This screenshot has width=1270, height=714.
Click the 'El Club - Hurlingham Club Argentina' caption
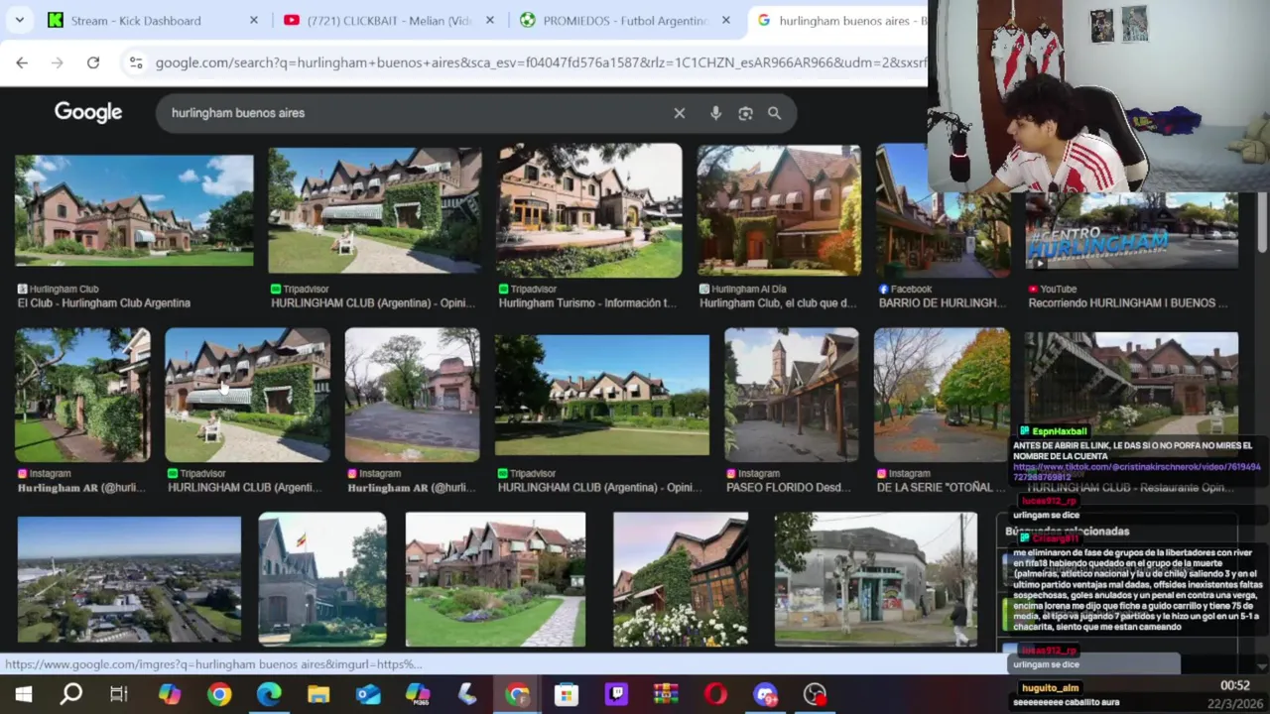pos(104,303)
